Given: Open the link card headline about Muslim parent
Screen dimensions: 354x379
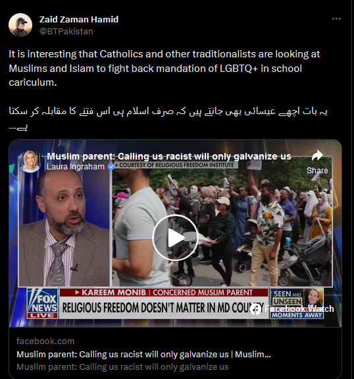Looking at the screenshot, I should coord(143,355).
